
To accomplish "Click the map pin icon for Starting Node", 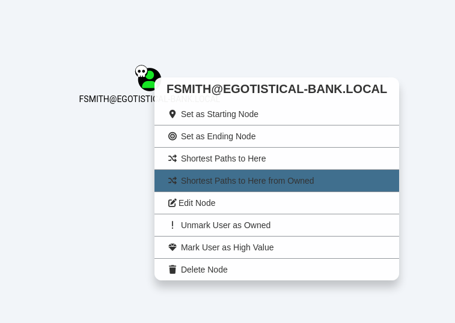I will click(173, 114).
